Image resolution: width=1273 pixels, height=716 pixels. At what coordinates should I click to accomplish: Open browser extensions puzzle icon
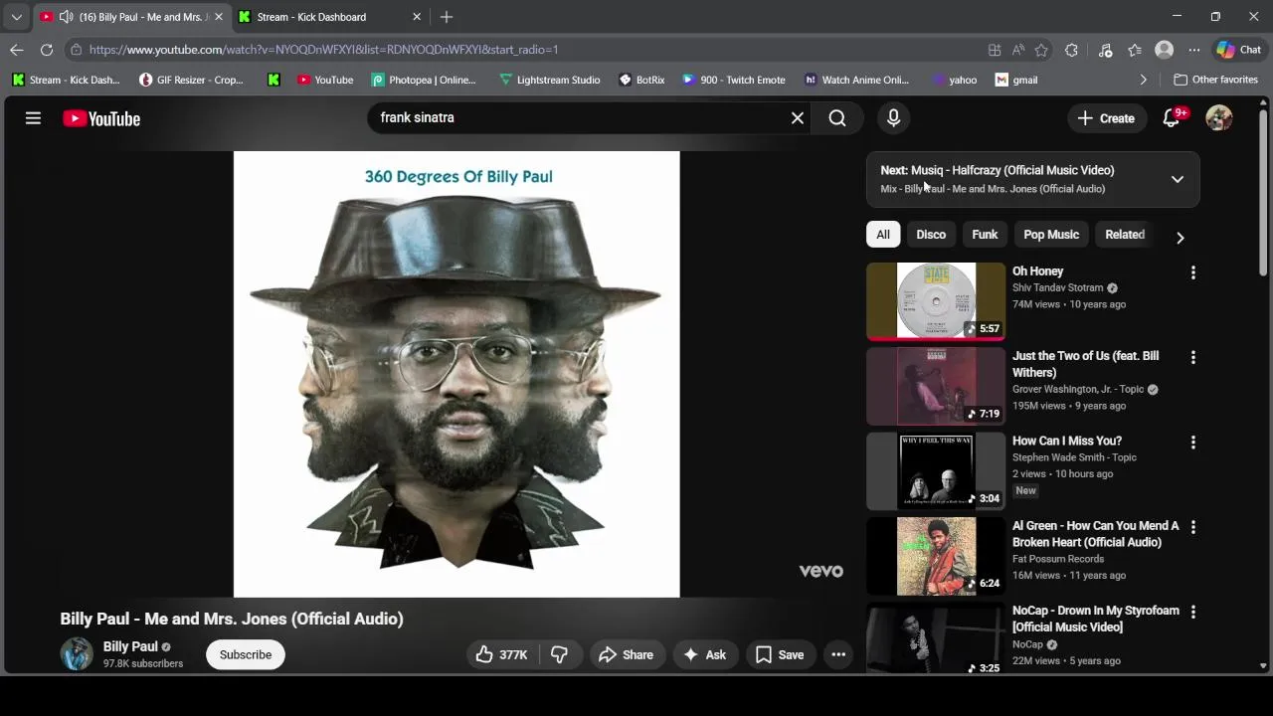(x=1071, y=50)
